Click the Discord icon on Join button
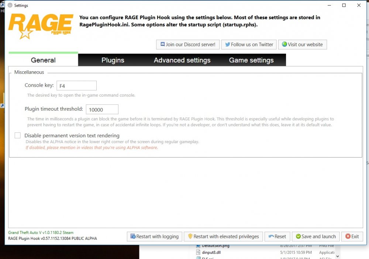The image size is (369, 259). [x=162, y=44]
